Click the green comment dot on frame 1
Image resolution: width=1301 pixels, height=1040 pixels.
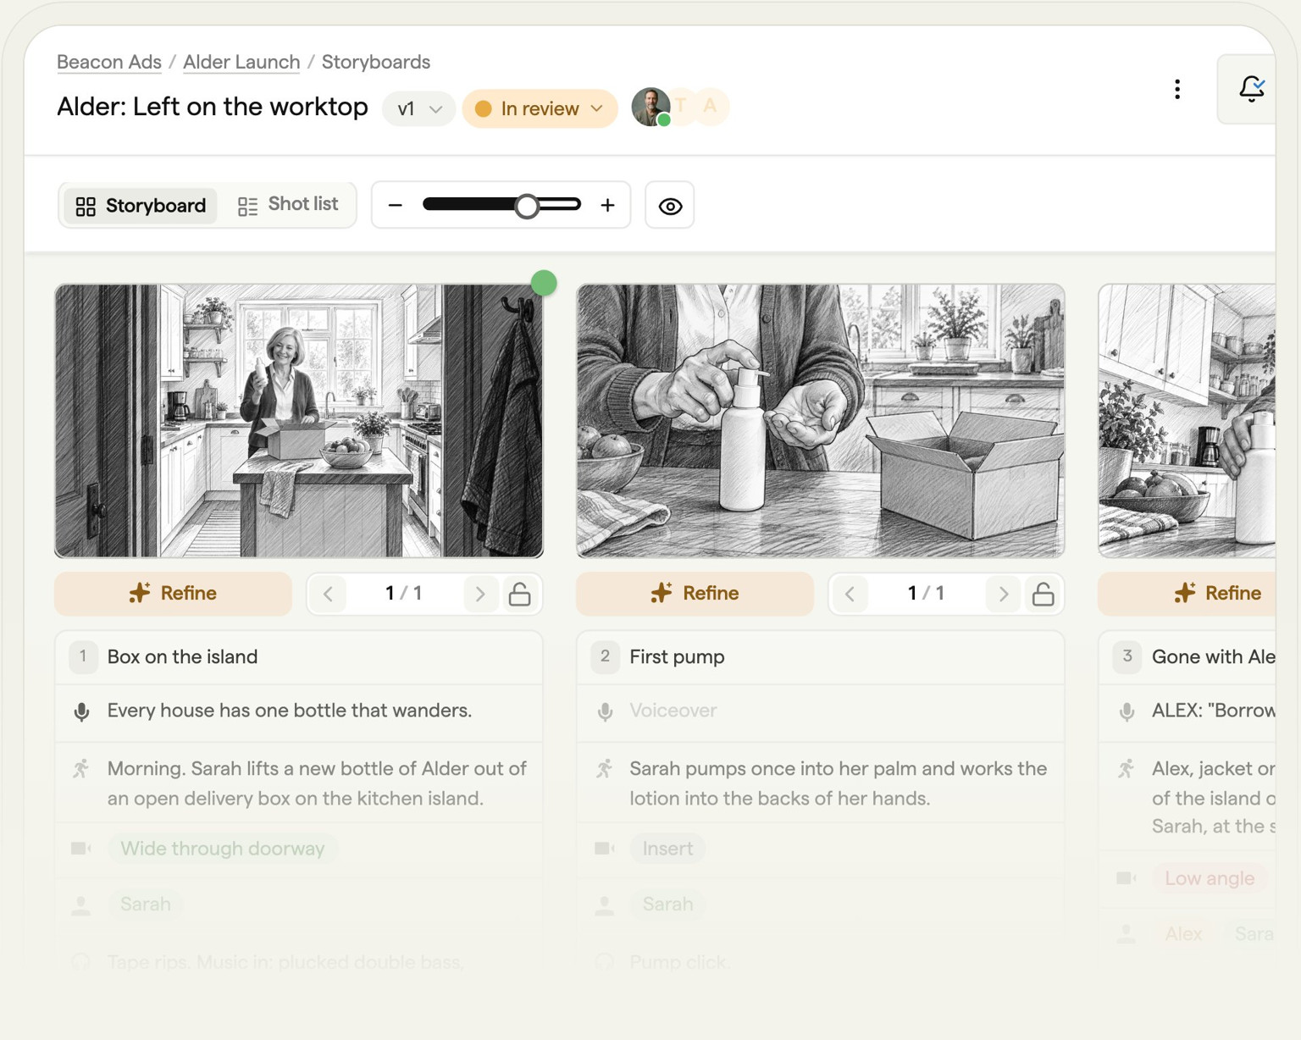click(x=544, y=282)
